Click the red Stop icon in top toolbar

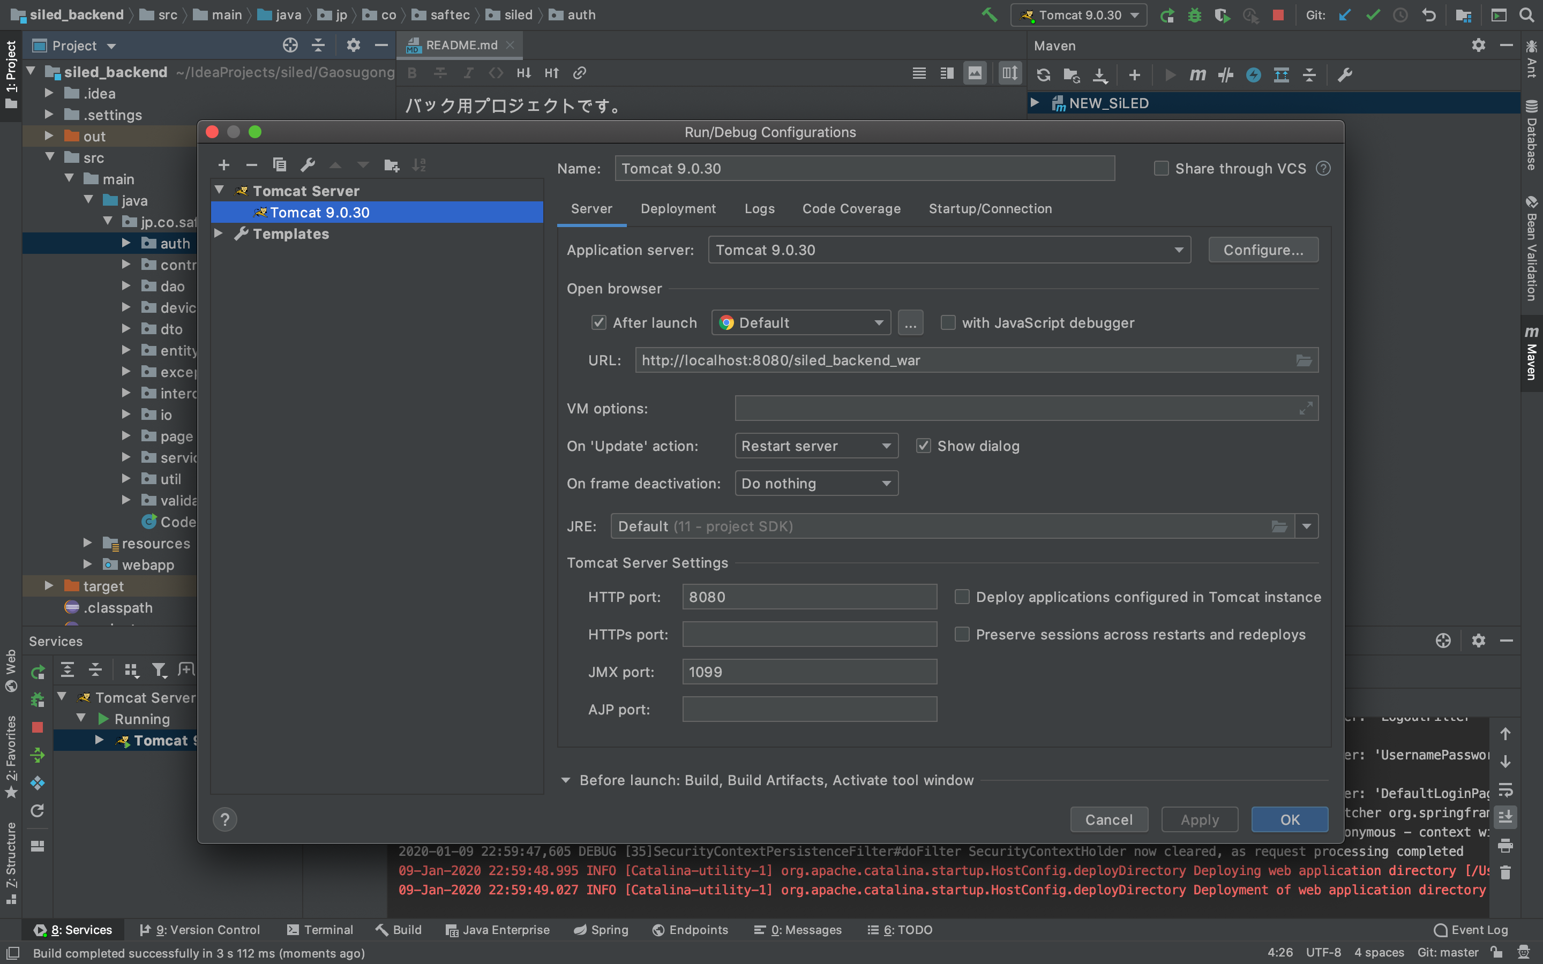1278,16
